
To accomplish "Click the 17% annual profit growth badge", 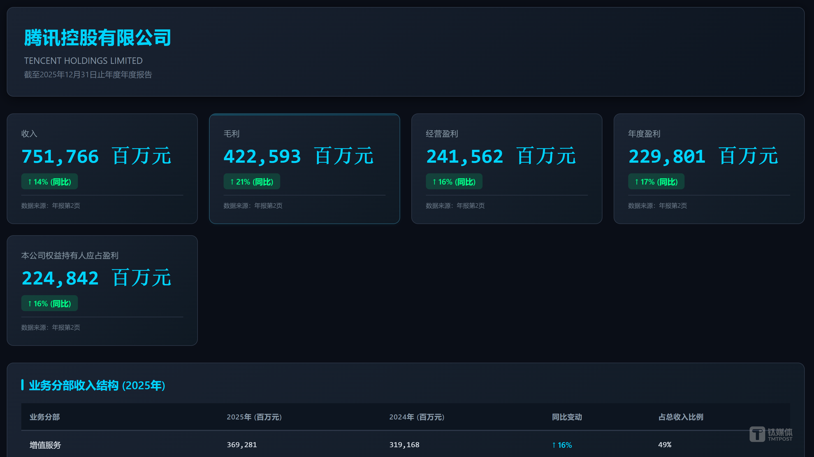I will pyautogui.click(x=656, y=182).
